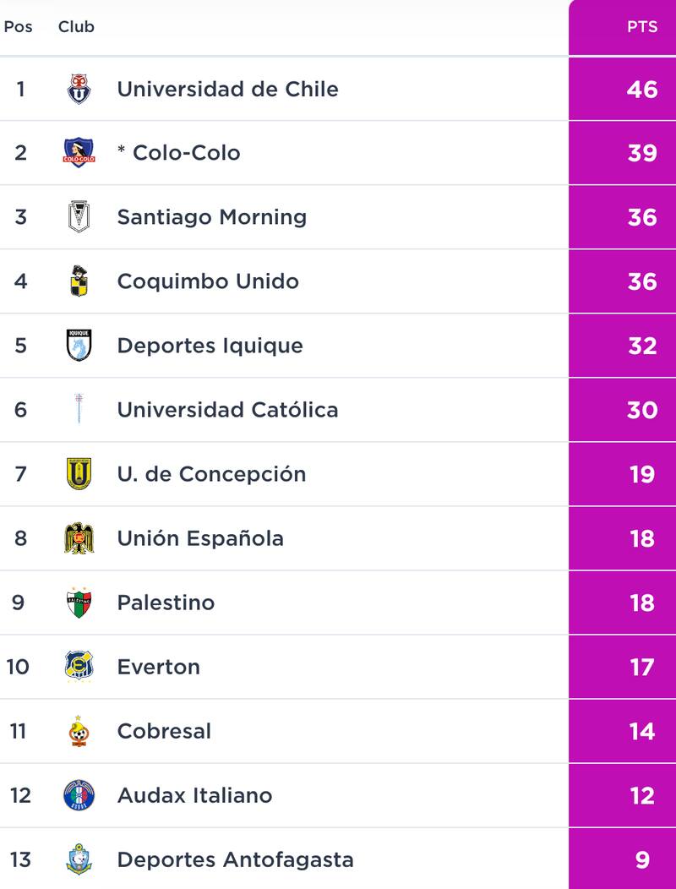Click the Pos column header

pos(19,26)
